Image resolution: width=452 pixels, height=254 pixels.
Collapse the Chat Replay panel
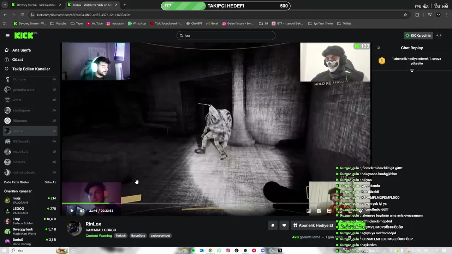(379, 48)
